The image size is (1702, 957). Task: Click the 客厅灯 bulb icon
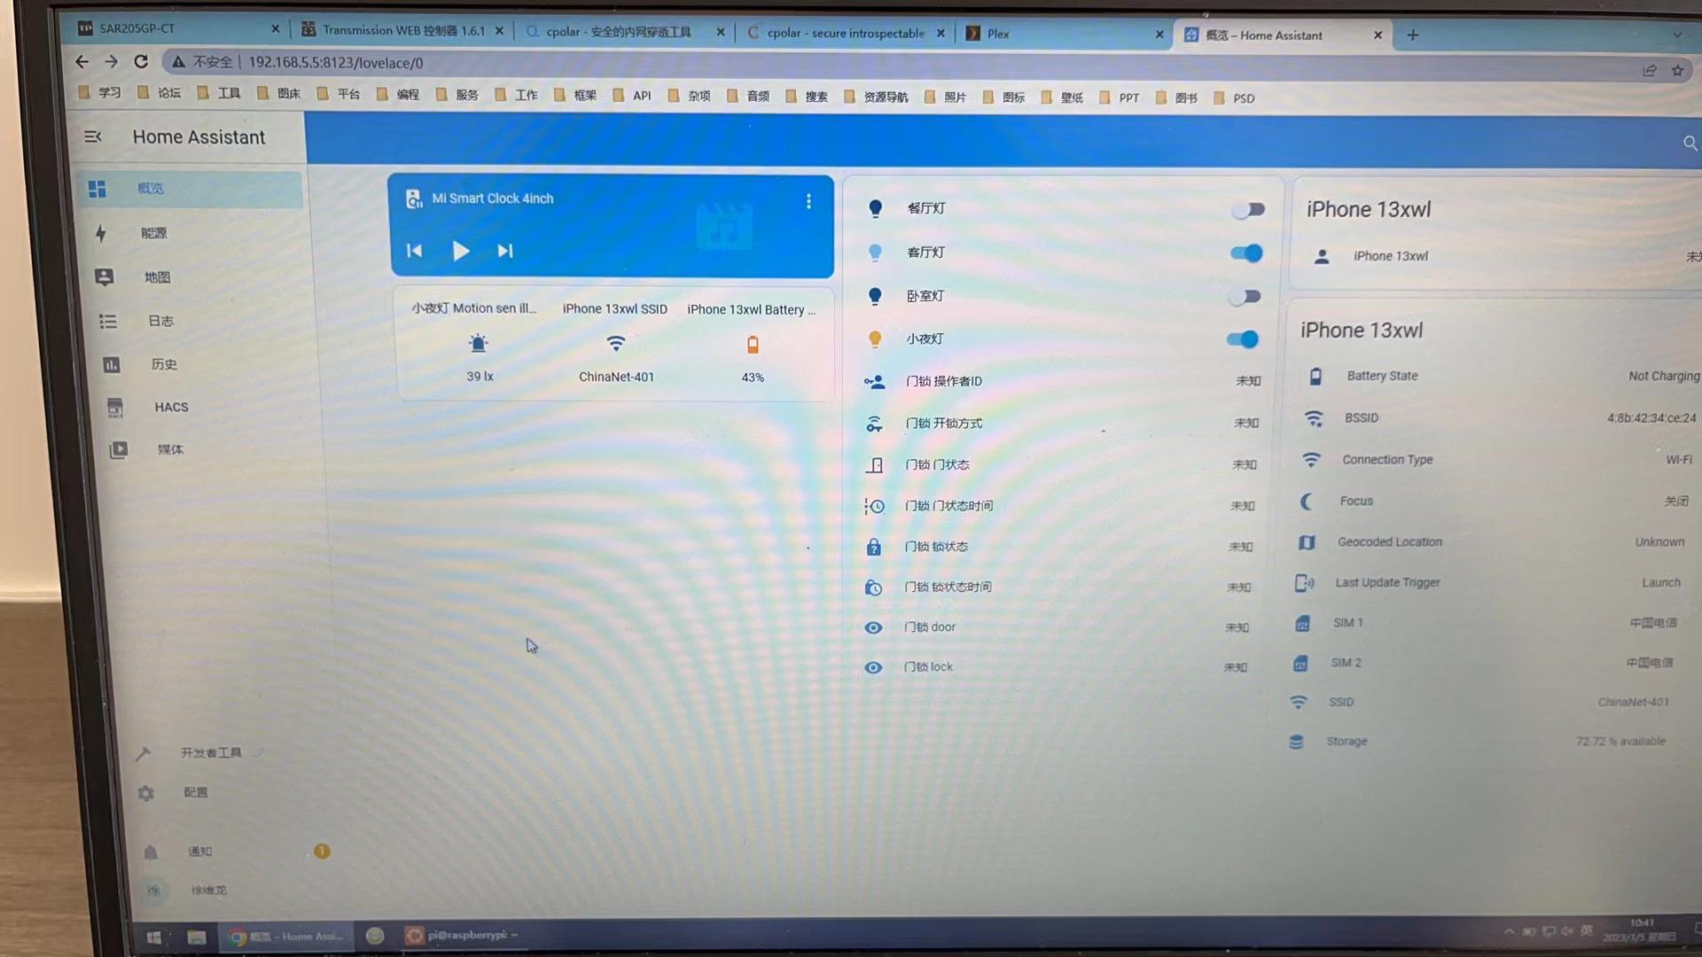click(875, 253)
